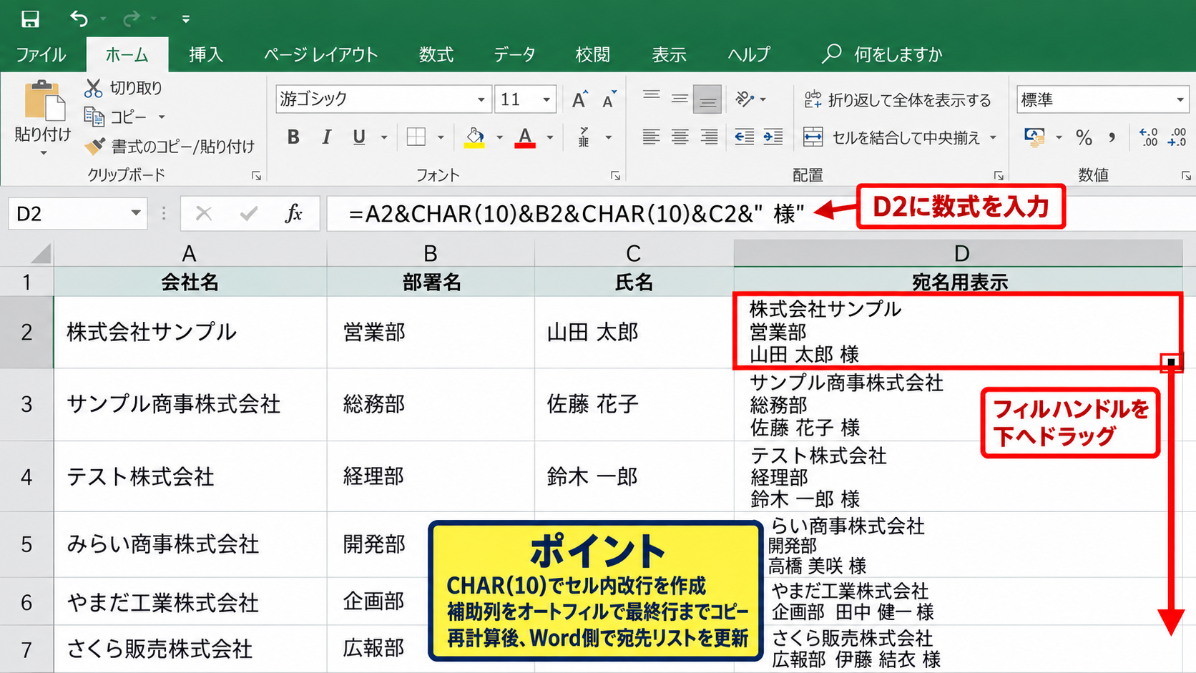This screenshot has width=1196, height=673.
Task: Select row header 3
Action: coord(26,404)
